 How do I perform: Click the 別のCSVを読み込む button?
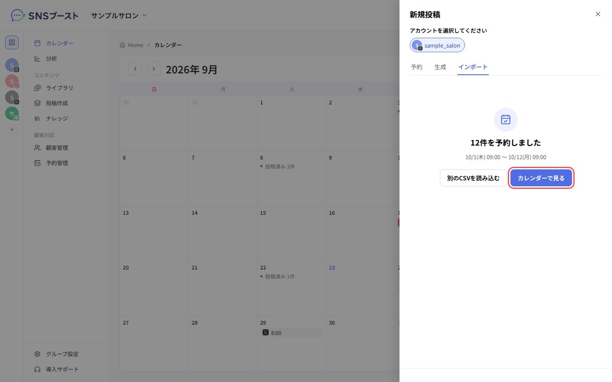pyautogui.click(x=473, y=178)
